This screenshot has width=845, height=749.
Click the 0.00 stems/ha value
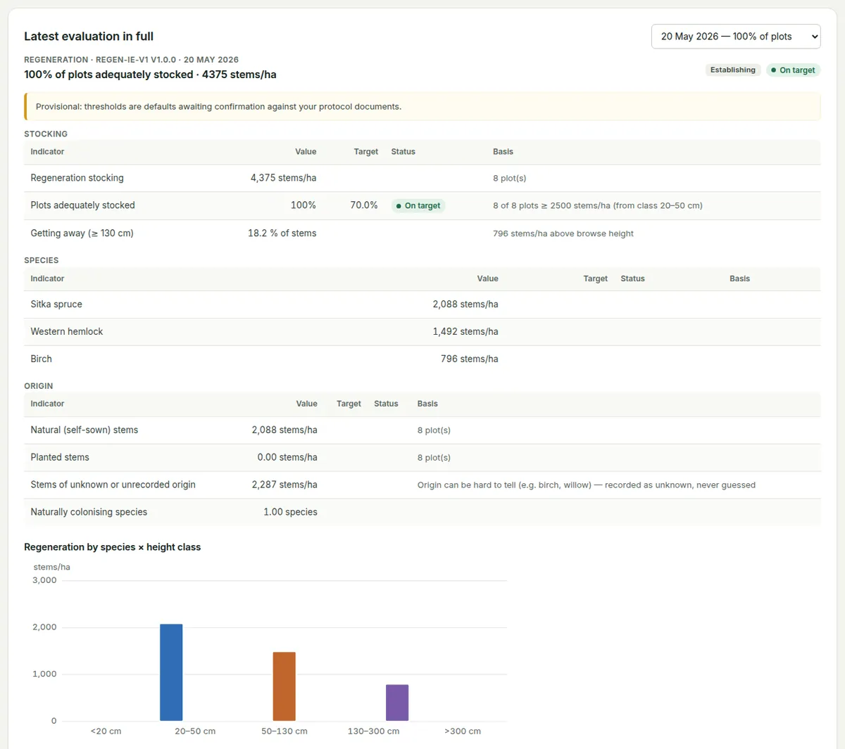(x=287, y=458)
